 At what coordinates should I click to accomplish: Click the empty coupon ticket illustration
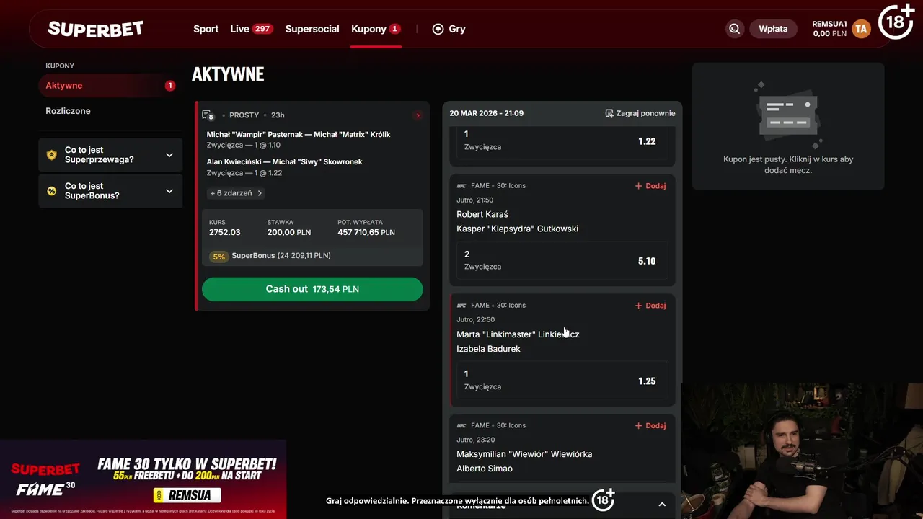tap(788, 115)
